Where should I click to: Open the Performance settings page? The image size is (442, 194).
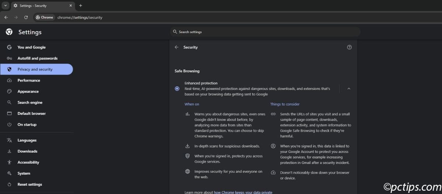coord(29,80)
